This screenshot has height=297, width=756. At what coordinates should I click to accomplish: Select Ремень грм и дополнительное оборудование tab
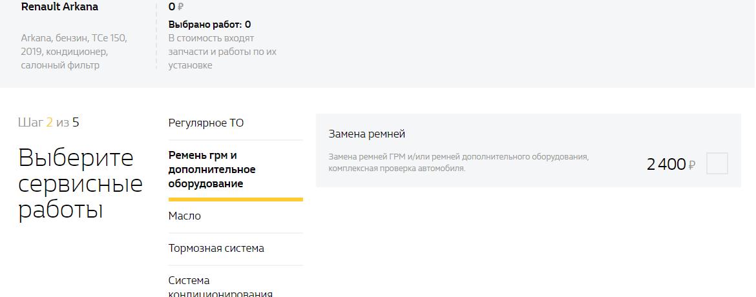(x=212, y=170)
